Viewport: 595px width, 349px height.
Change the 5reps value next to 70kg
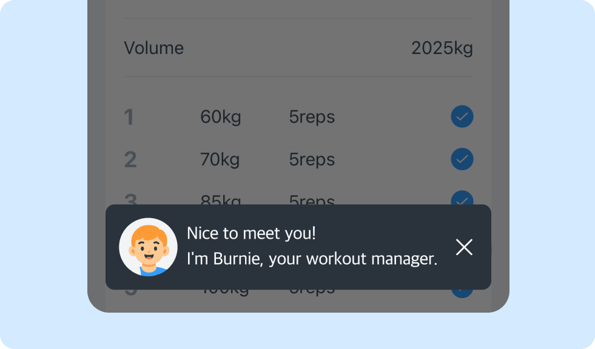[312, 159]
